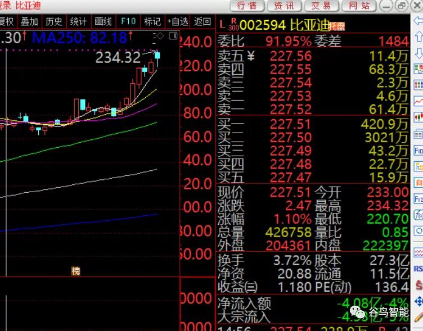Select the 卖四 227.55 order row
423x331 pixels.
pos(313,70)
